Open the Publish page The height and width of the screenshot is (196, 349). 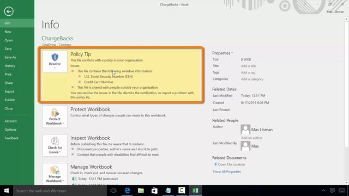tap(17, 100)
